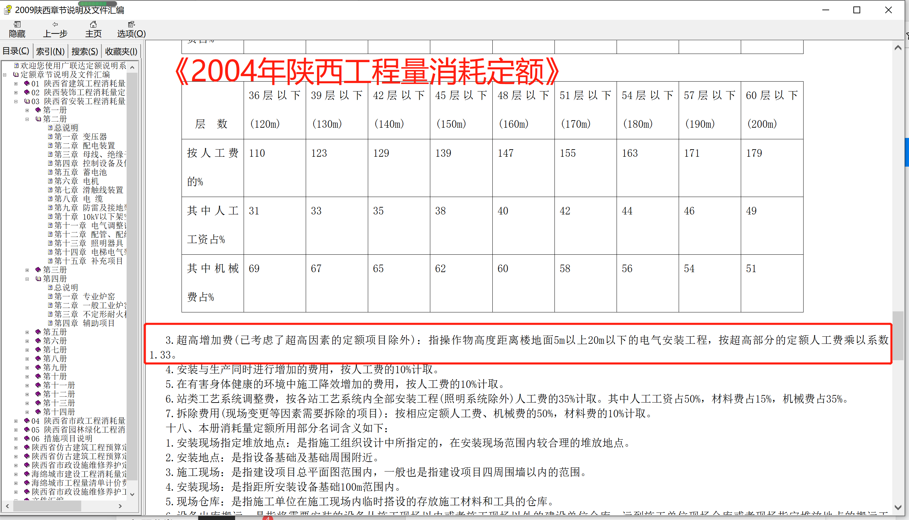This screenshot has height=520, width=909.
Task: Open 总说明 under 第四册
Action: pos(66,287)
